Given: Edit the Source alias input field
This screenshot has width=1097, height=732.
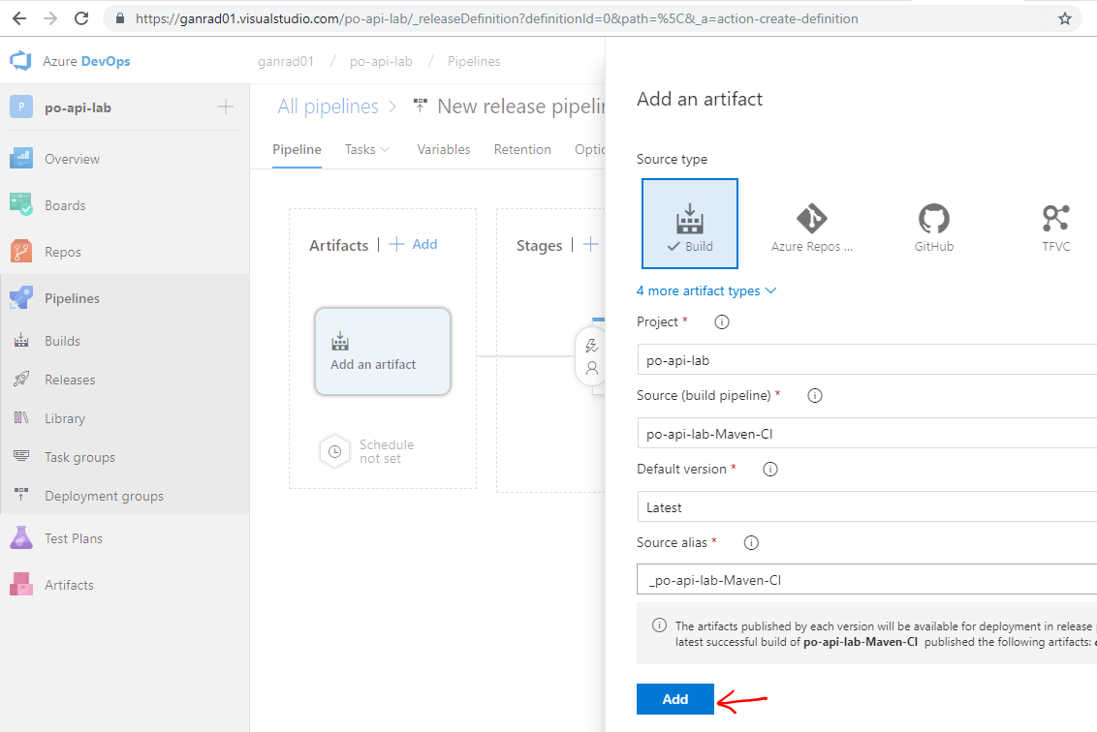Looking at the screenshot, I should 866,580.
